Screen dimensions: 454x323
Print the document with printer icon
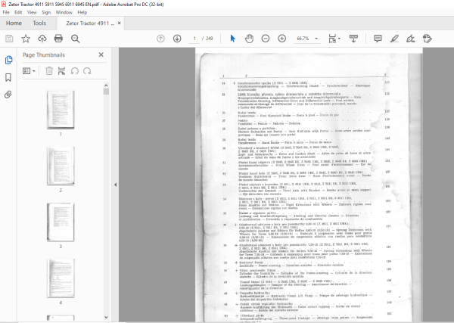click(x=58, y=39)
